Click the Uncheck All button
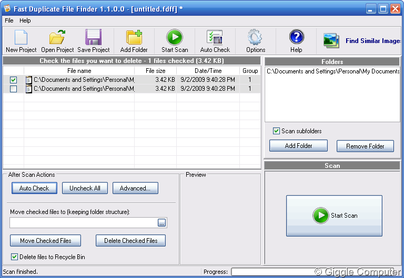This screenshot has width=404, height=278. [85, 188]
